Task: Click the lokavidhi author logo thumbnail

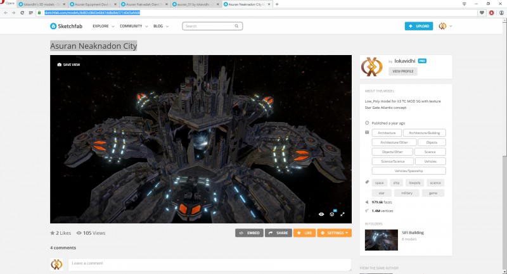Action: tap(372, 67)
